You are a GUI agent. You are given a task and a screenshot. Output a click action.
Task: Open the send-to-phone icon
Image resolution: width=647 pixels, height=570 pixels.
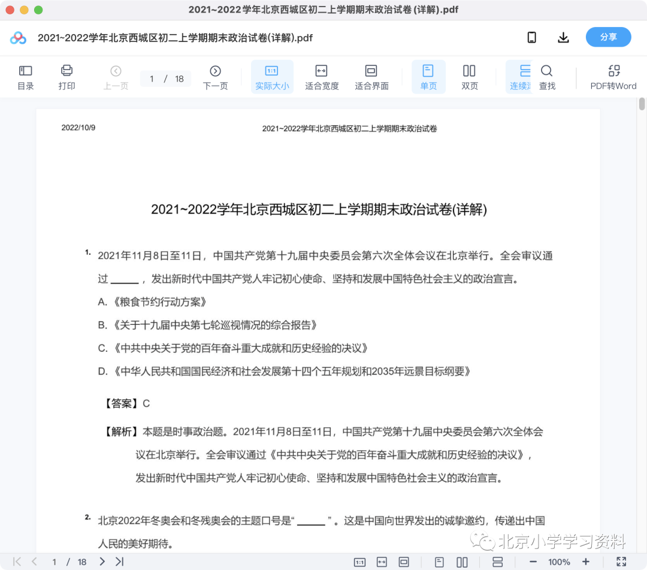pos(532,38)
